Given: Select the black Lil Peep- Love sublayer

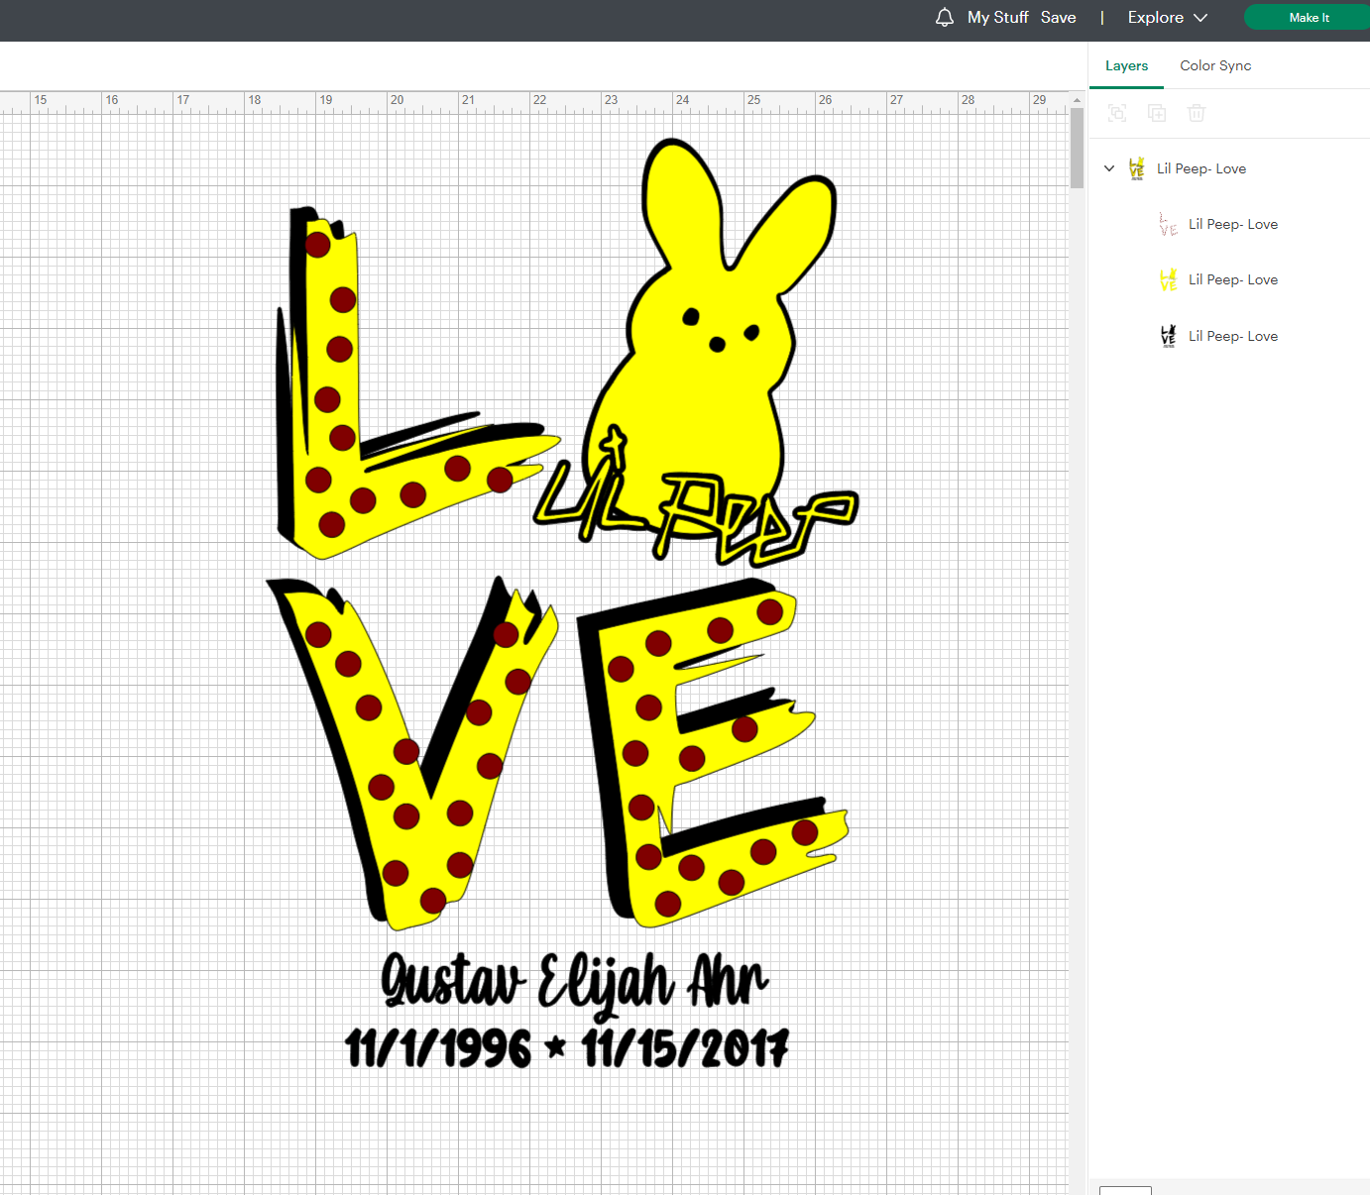Looking at the screenshot, I should tap(1232, 335).
